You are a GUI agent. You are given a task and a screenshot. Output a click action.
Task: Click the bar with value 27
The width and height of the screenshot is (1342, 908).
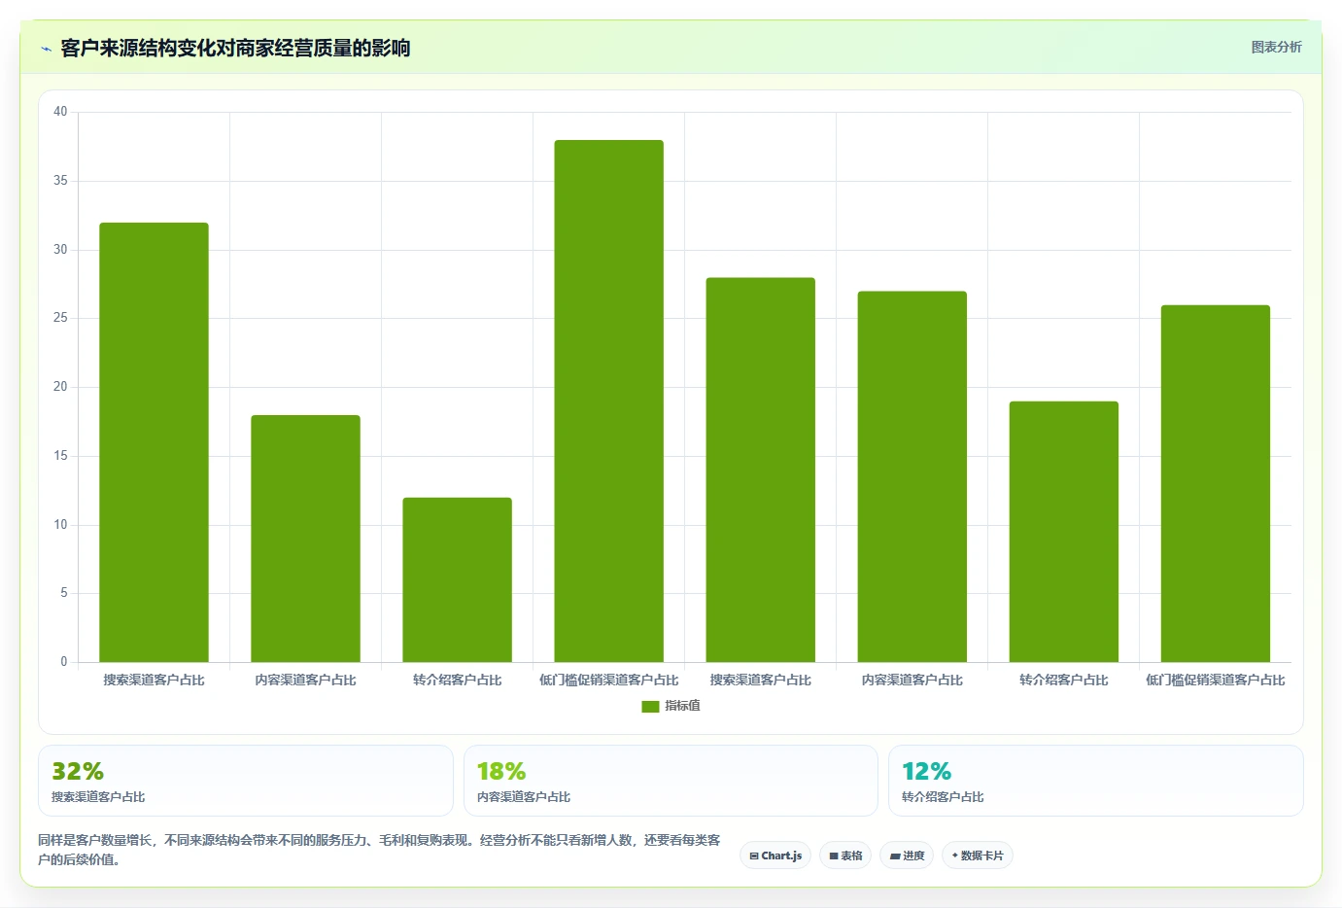coord(912,476)
